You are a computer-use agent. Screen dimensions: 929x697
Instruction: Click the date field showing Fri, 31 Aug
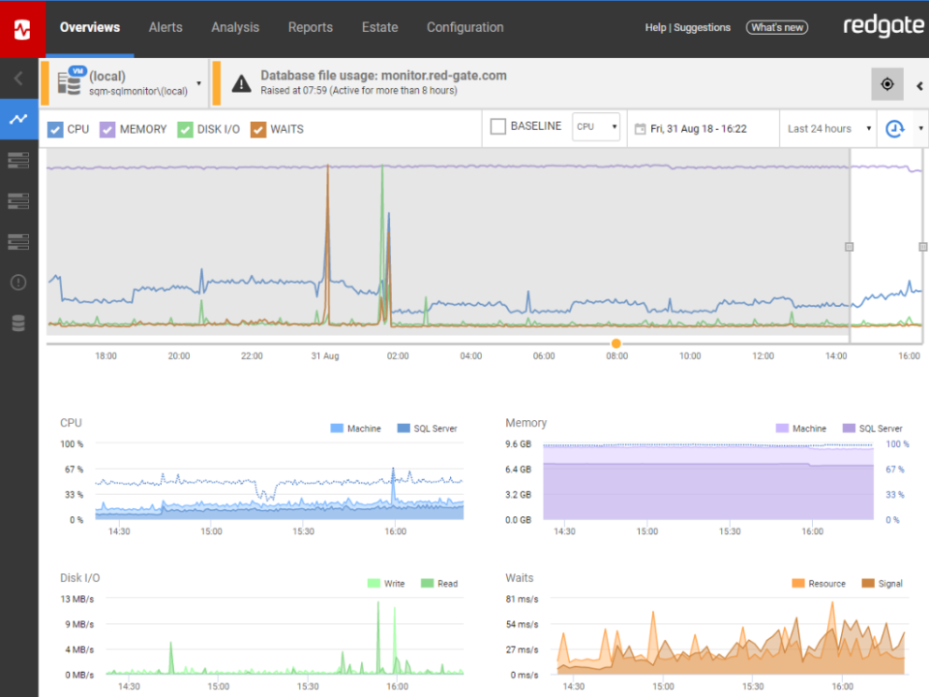[x=704, y=128]
